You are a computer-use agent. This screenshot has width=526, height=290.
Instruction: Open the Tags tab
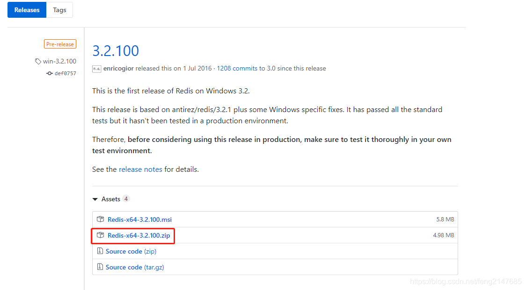59,10
